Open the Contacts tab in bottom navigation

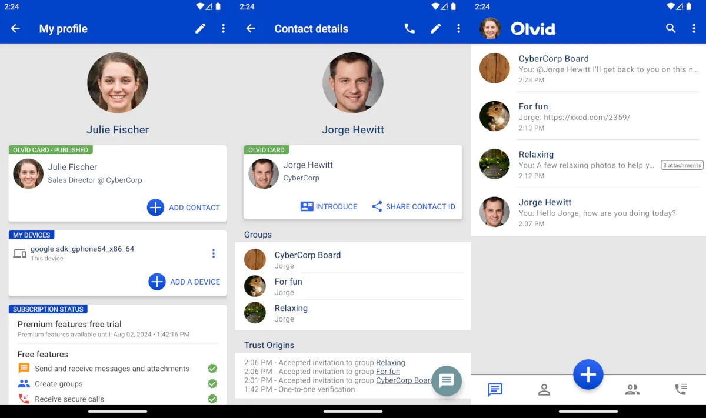tap(544, 389)
